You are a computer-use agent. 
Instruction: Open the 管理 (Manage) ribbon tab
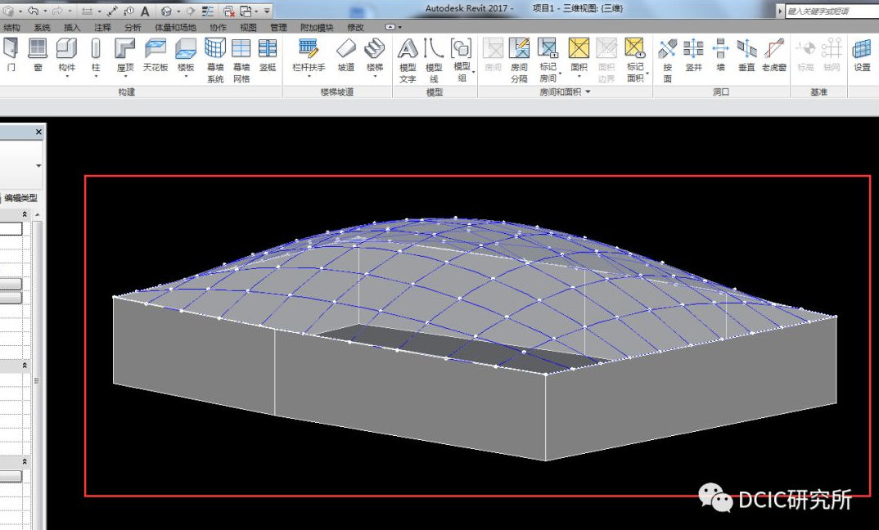click(x=278, y=27)
